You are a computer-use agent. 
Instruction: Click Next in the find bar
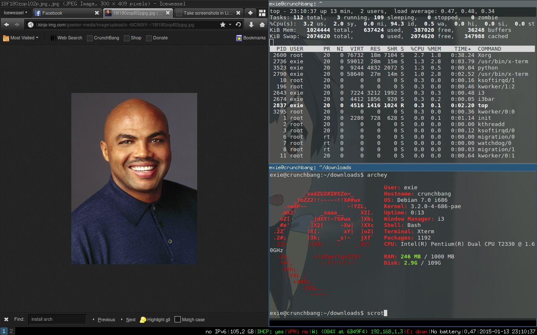pyautogui.click(x=130, y=320)
